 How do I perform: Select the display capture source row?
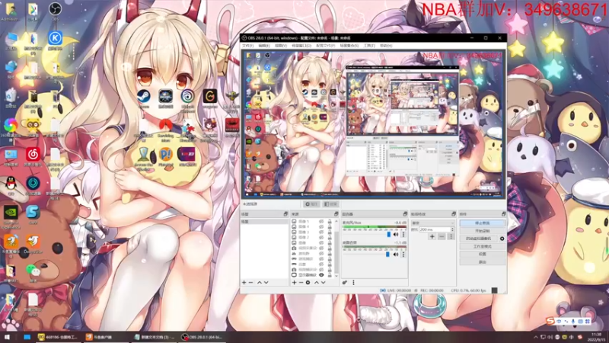[x=312, y=275]
